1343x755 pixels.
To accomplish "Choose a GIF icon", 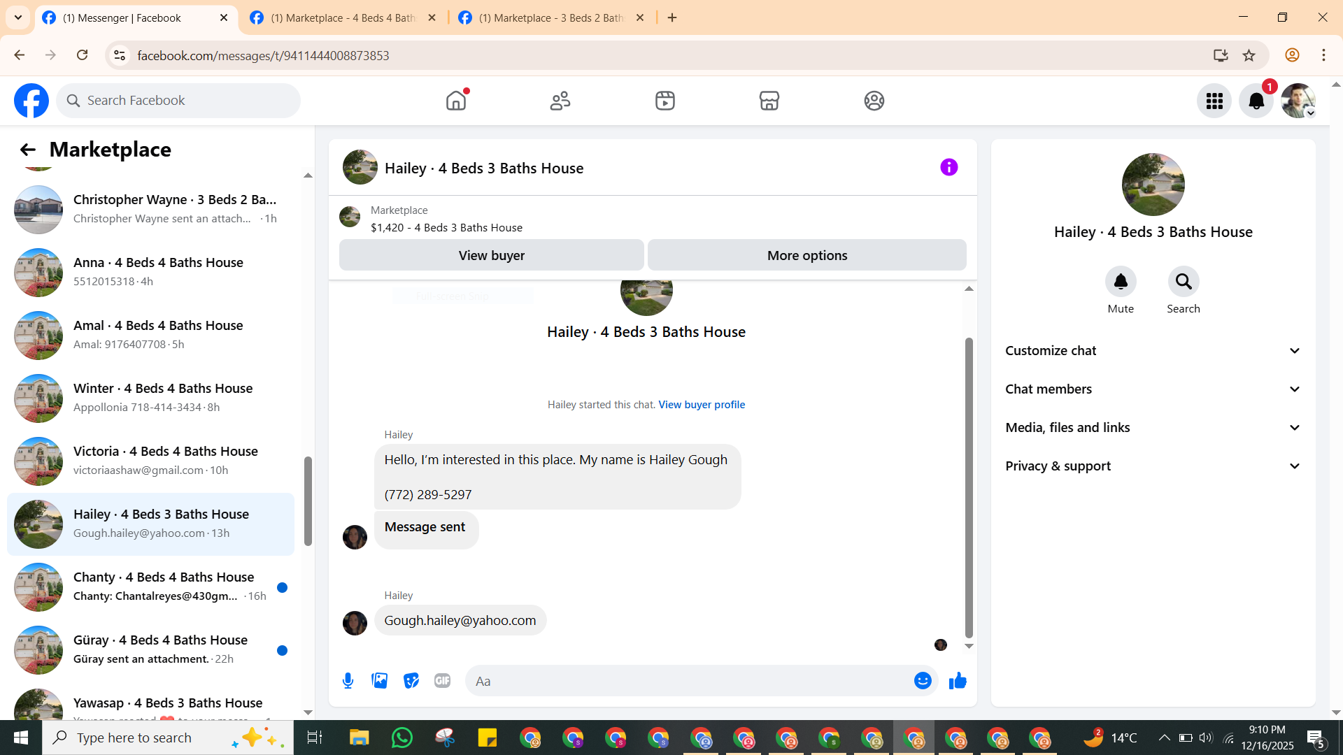I will (x=442, y=681).
